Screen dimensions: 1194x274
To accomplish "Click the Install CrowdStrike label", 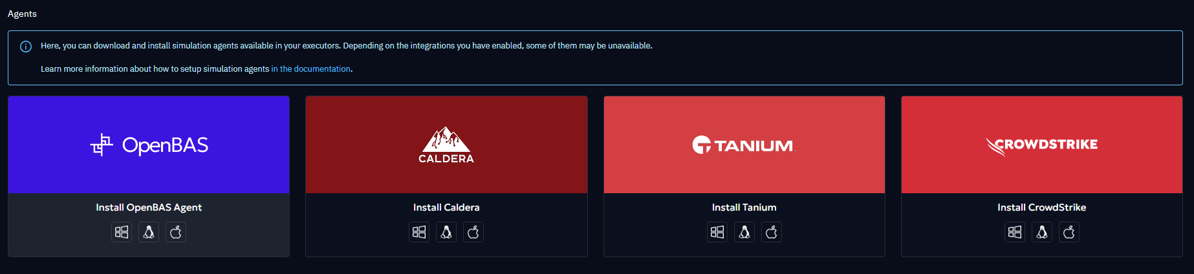I will (1041, 207).
